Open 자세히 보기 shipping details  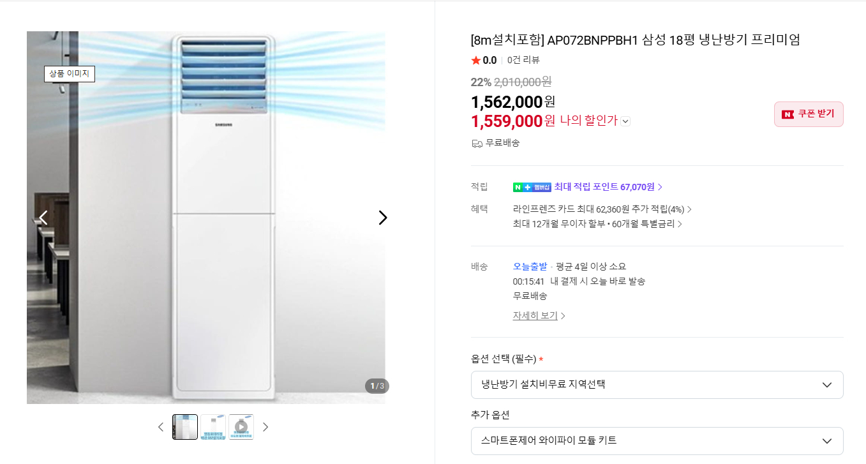(535, 315)
